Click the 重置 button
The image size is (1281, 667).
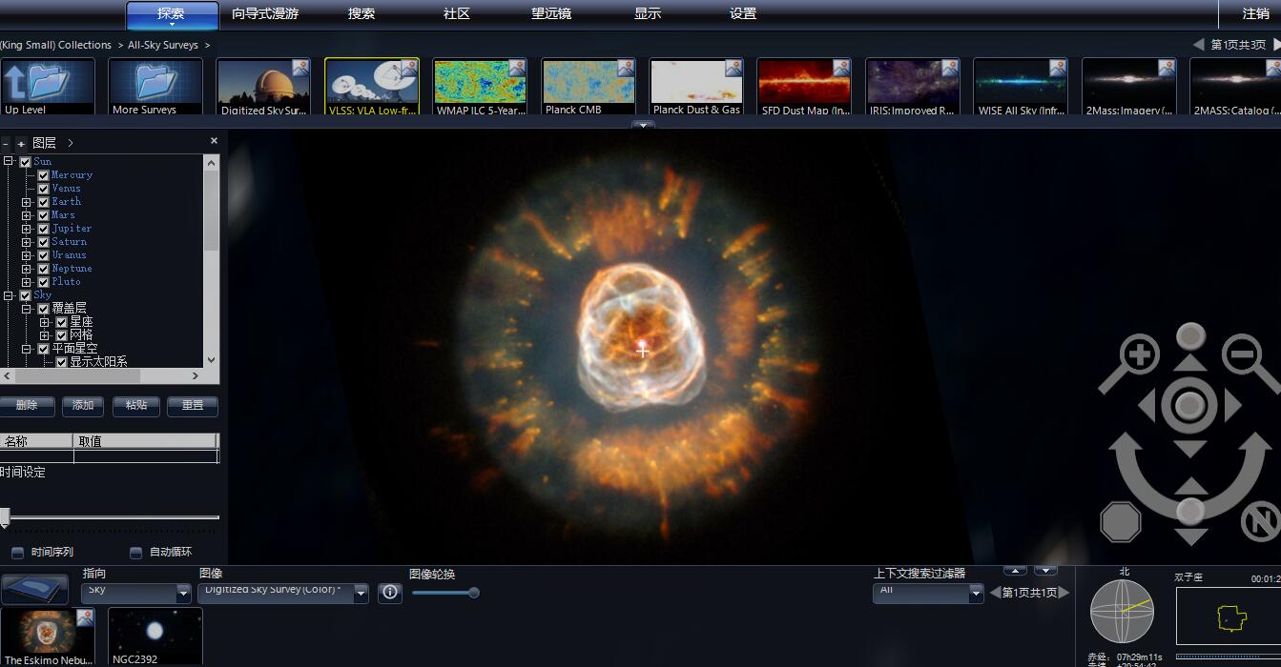coord(193,406)
